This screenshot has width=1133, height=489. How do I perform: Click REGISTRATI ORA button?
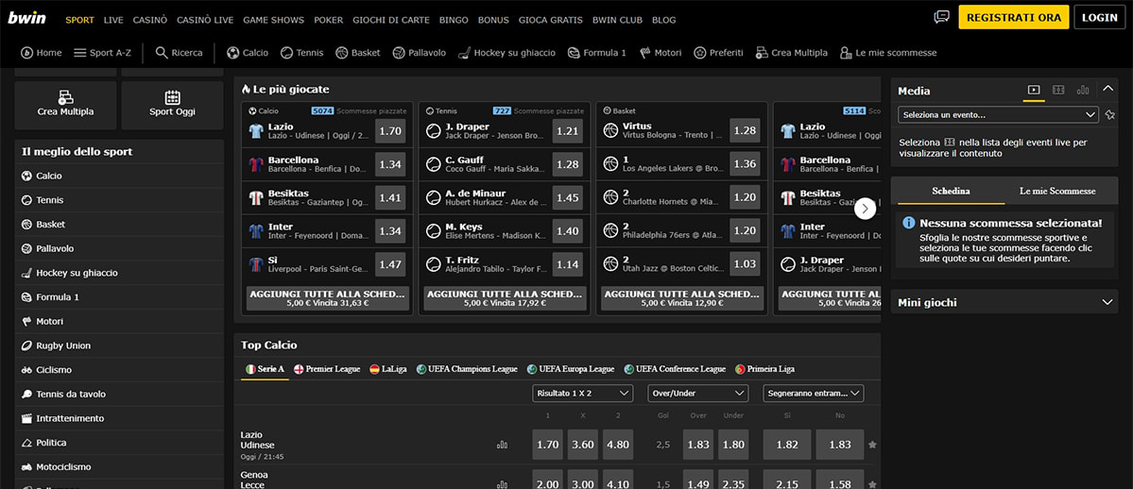(1014, 17)
